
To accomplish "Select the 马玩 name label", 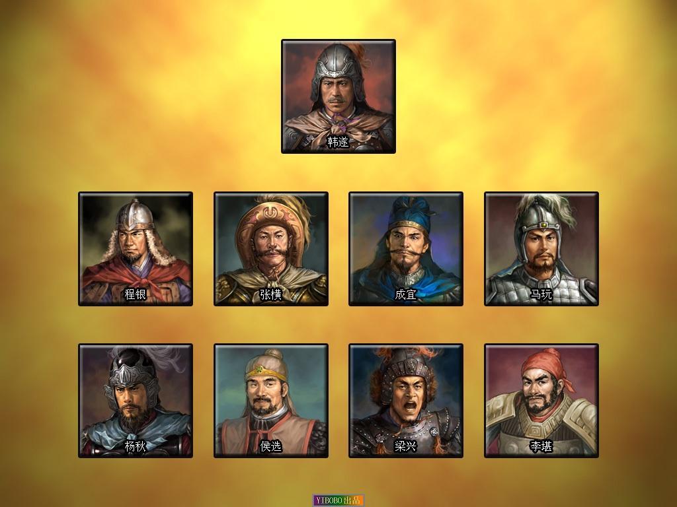I will coord(541,294).
